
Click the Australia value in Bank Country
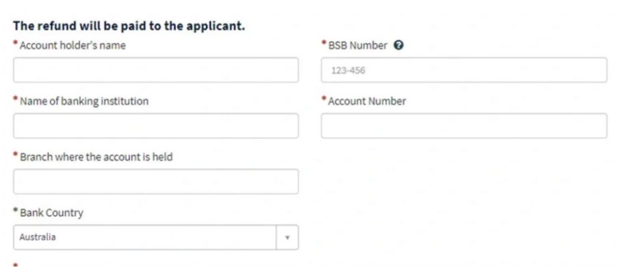click(x=35, y=238)
